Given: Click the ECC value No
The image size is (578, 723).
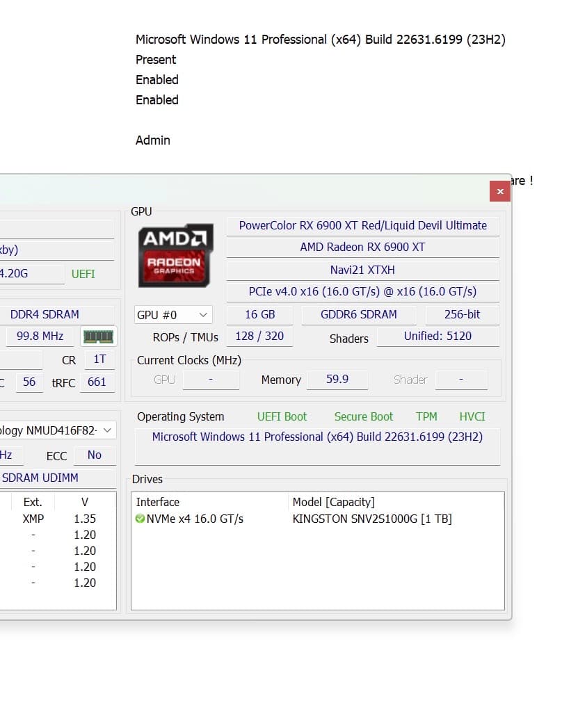Looking at the screenshot, I should point(95,455).
